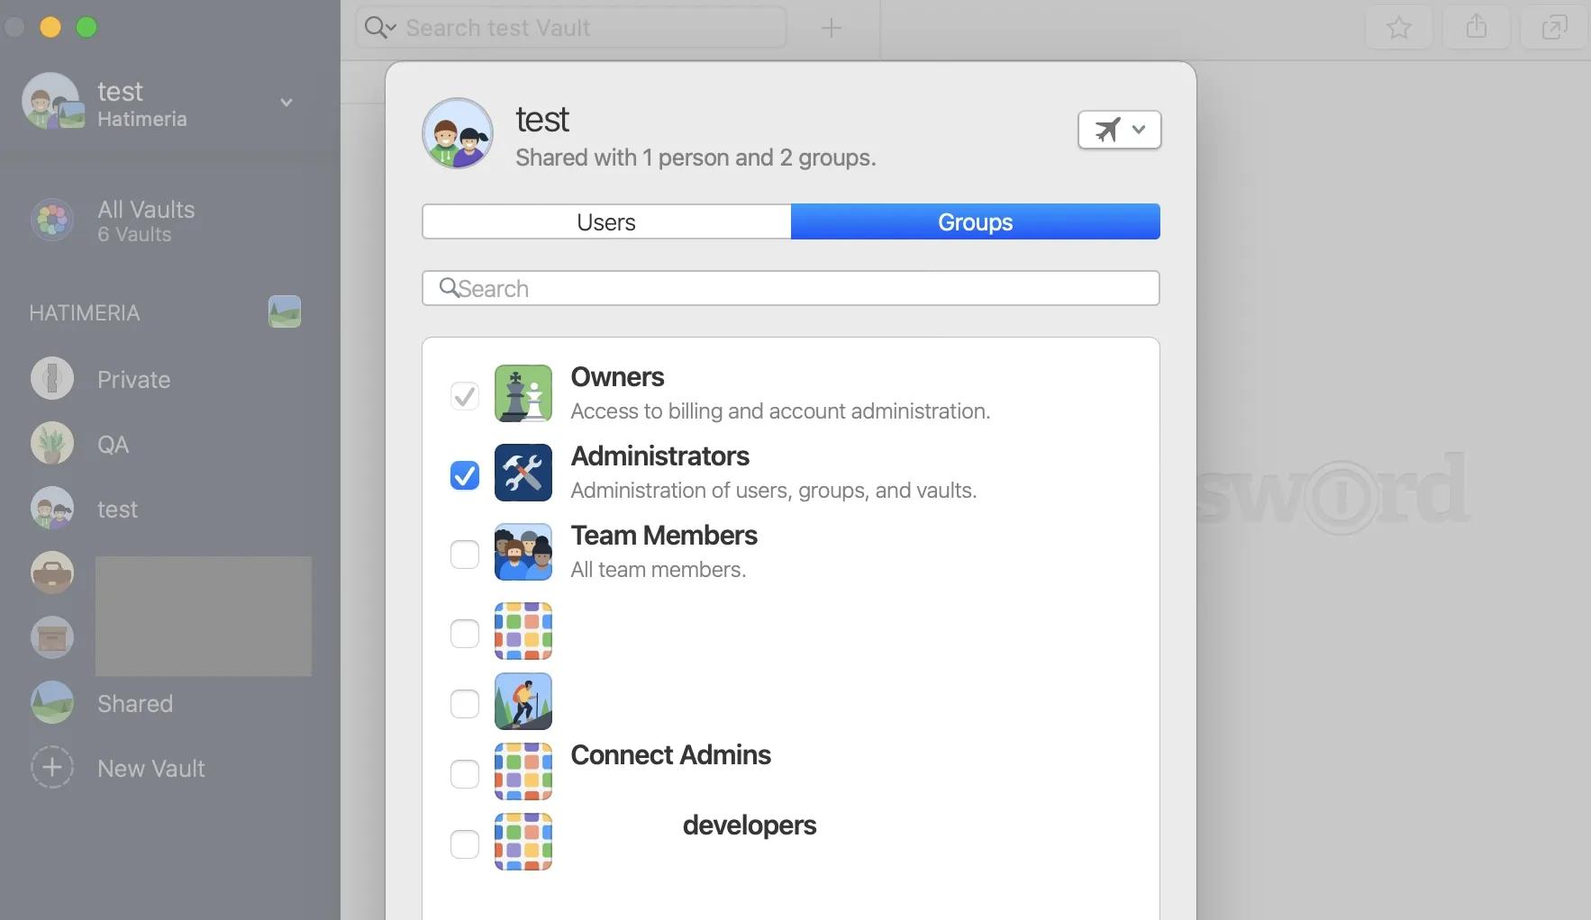Uncheck the Administrators group checkbox
The height and width of the screenshot is (920, 1591).
coord(465,475)
